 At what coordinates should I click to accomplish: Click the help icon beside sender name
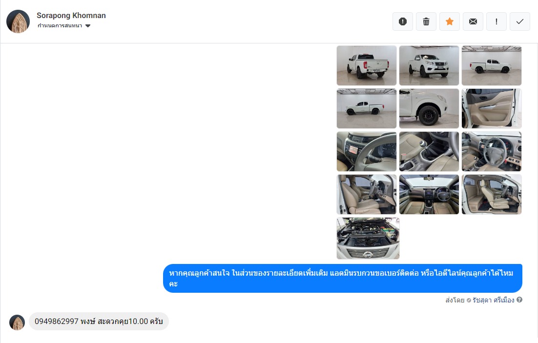pyautogui.click(x=519, y=300)
